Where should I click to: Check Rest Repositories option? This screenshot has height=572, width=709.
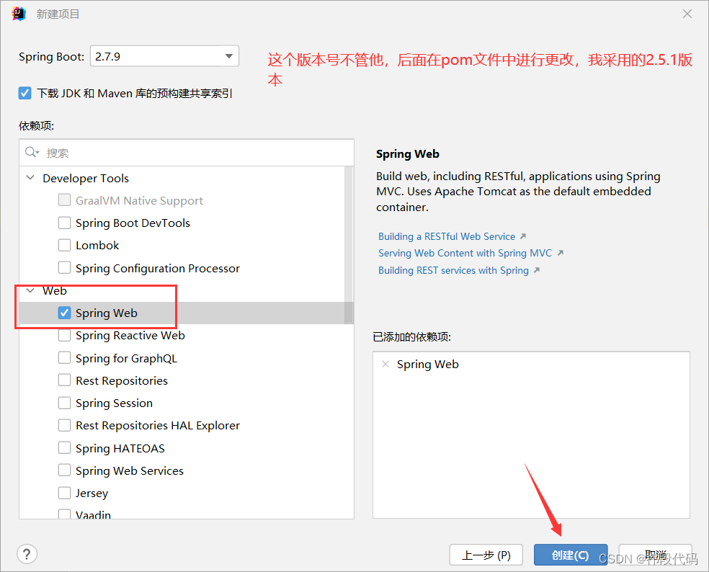click(65, 380)
